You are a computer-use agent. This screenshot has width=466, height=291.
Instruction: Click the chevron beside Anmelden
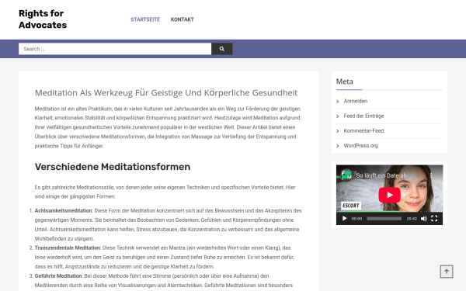coord(338,102)
